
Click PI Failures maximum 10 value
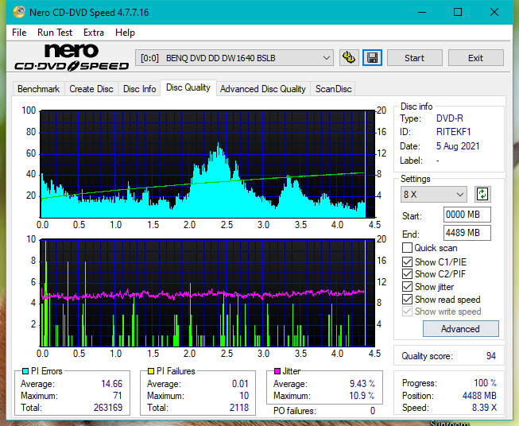[244, 396]
